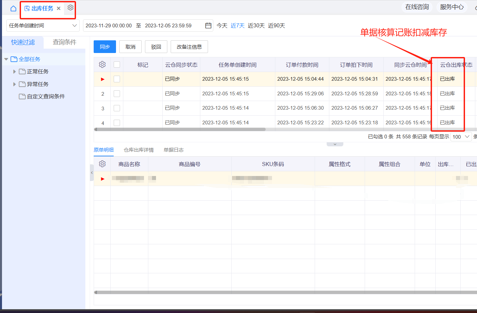Tick checkbox of row 3

117,108
